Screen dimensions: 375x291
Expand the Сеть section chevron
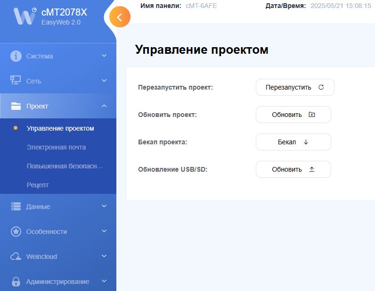104,81
